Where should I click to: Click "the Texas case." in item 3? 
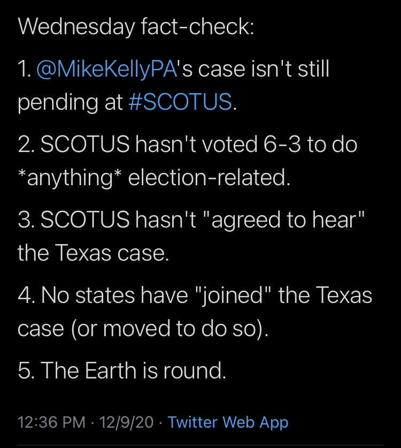[93, 252]
